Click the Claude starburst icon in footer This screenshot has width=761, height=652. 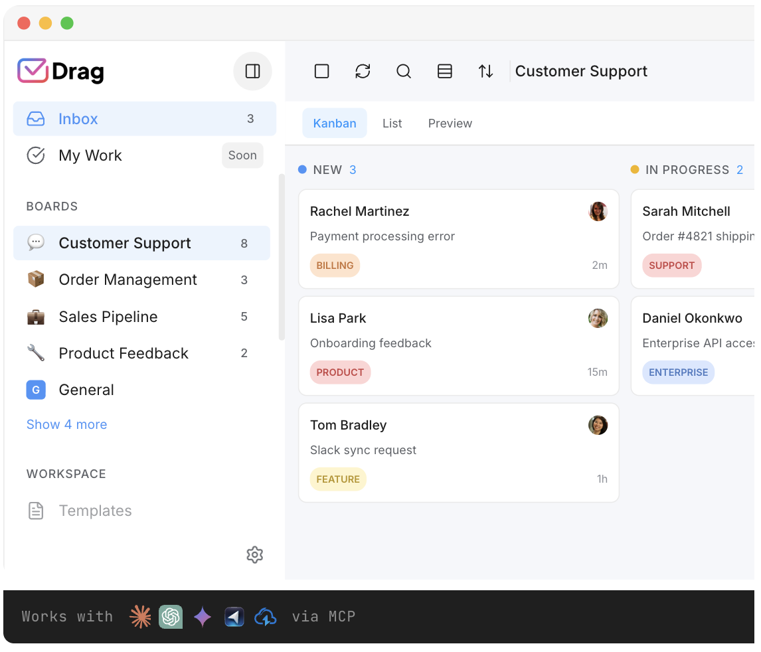[140, 617]
